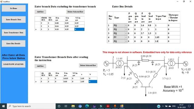Screen dimensions: 194x109
Task: Click the OneDrive cloud icon in the tray
Action: (170, 106)
